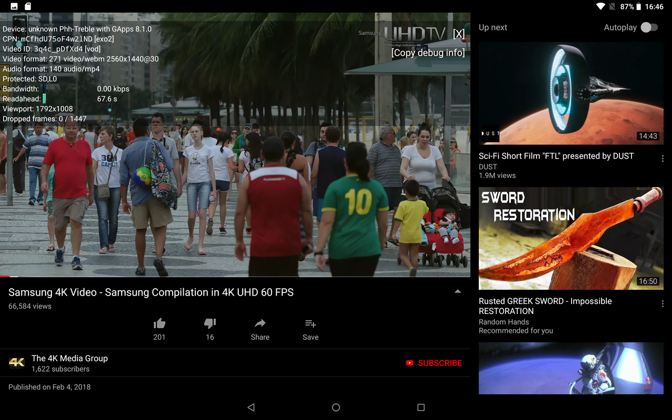Play the astronaut thumbnail at bottom of list
The height and width of the screenshot is (420, 672).
pos(571,368)
